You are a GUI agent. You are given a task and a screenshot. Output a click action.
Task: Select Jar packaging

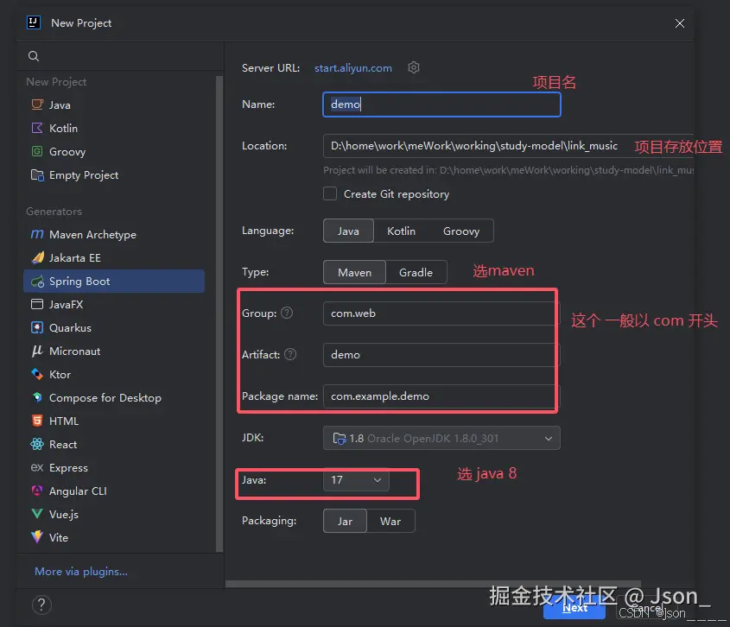(x=345, y=522)
